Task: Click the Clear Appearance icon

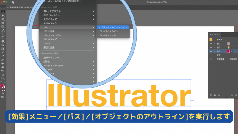Action: (x=232, y=95)
